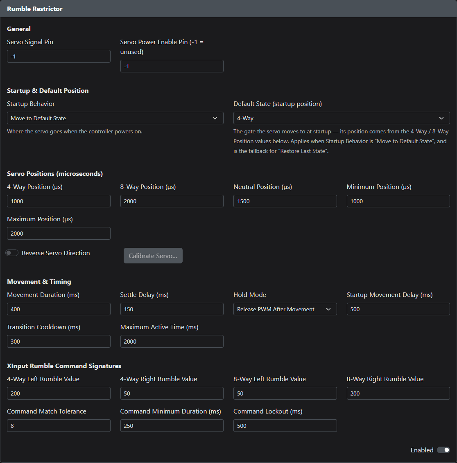Click the 8-Way Position input field

172,201
